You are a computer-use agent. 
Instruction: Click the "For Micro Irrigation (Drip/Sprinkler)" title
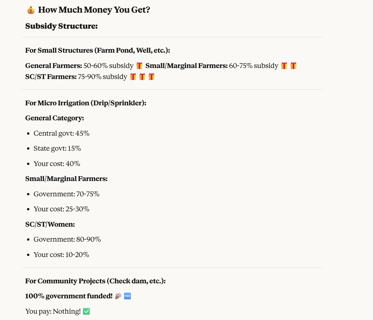[x=86, y=103]
